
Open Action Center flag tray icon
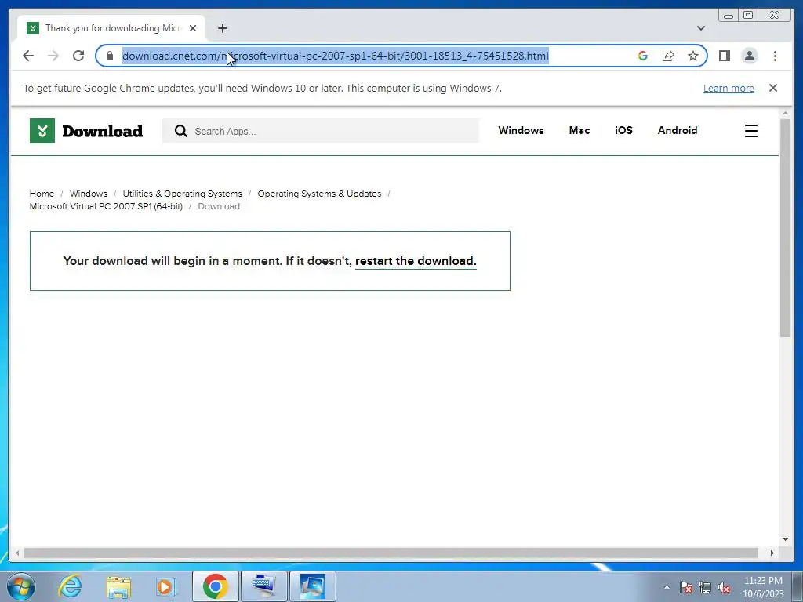pos(686,587)
